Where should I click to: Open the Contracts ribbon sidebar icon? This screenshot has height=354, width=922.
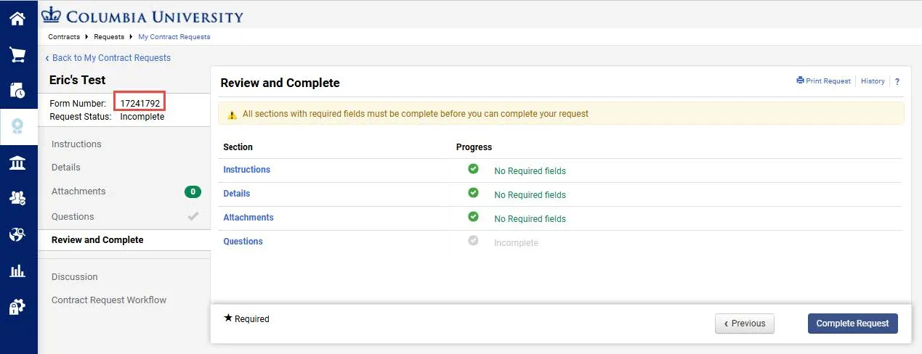(17, 126)
